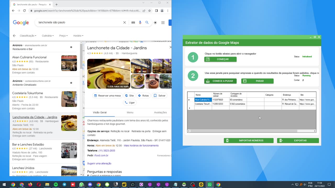The height and width of the screenshot is (188, 335).
Task: Share this page from the address bar
Action: click(144, 11)
